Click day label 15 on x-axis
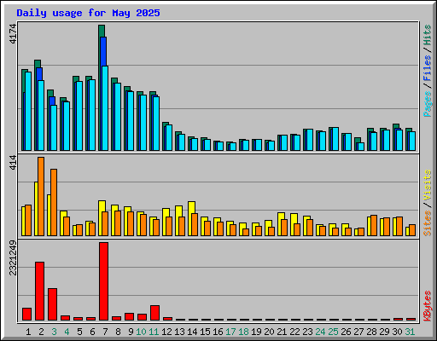Image resolution: width=437 pixels, height=341 pixels. click(205, 332)
